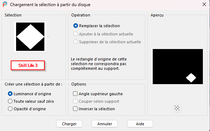The image size is (210, 131).
Task: Click the white diamond in the Aperçu preview
Action: tap(191, 78)
